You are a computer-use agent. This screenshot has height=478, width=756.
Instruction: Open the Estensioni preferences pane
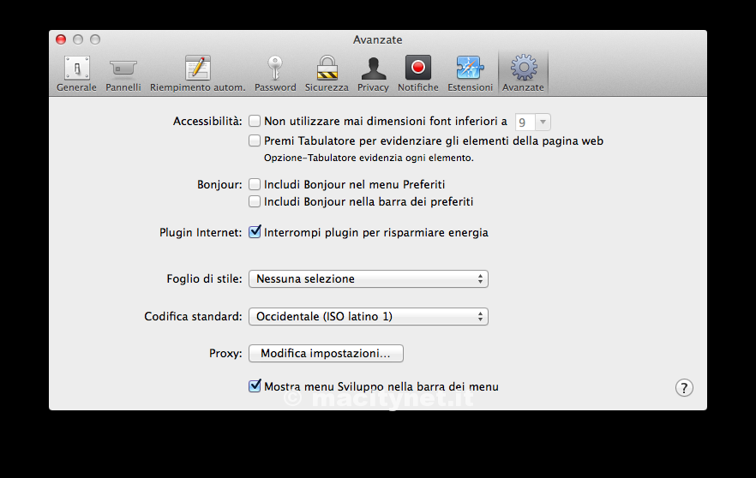click(470, 74)
